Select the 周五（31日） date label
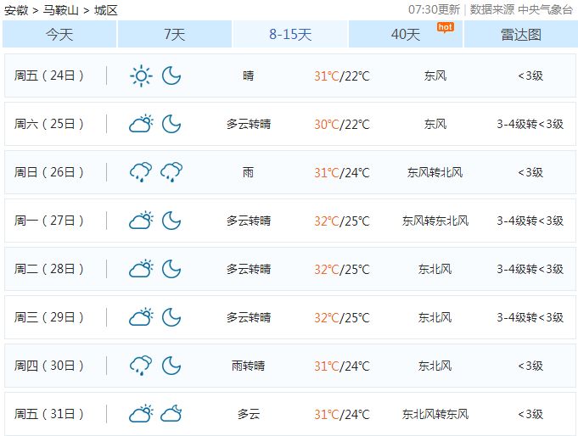Image resolution: width=578 pixels, height=436 pixels. [x=49, y=414]
